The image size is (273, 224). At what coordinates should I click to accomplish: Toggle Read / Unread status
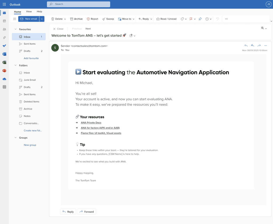click(166, 19)
